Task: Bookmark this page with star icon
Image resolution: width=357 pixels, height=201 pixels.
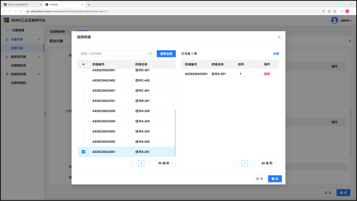Action: [x=335, y=11]
